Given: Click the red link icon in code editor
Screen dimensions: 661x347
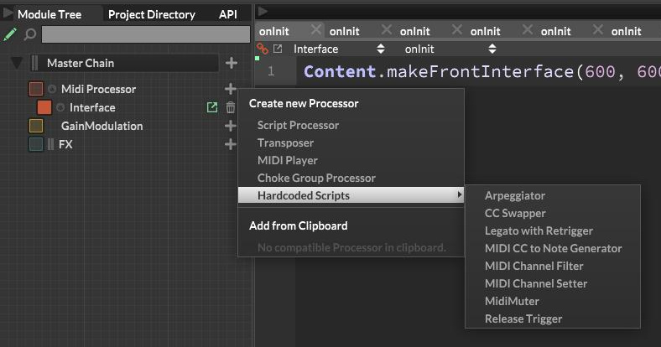Looking at the screenshot, I should tap(262, 49).
